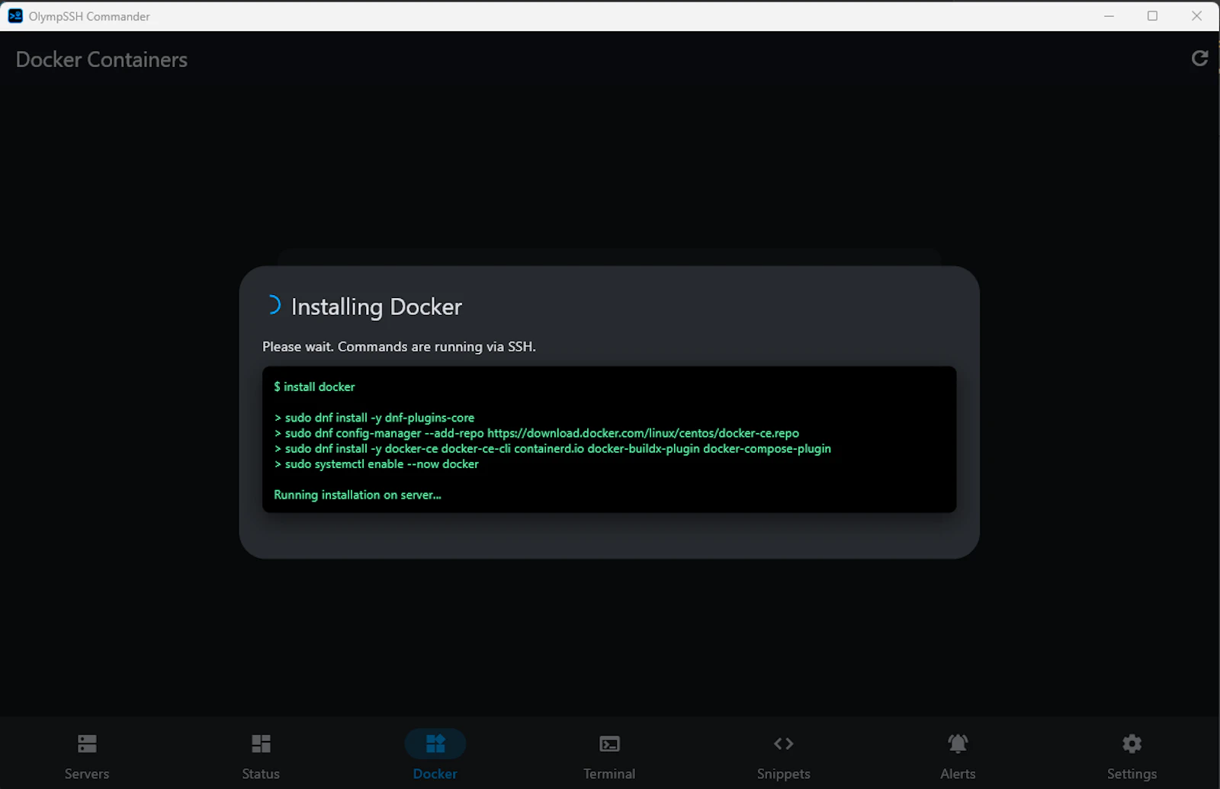Minimize the OlympSSH Commander window
This screenshot has height=789, width=1220.
pyautogui.click(x=1109, y=16)
